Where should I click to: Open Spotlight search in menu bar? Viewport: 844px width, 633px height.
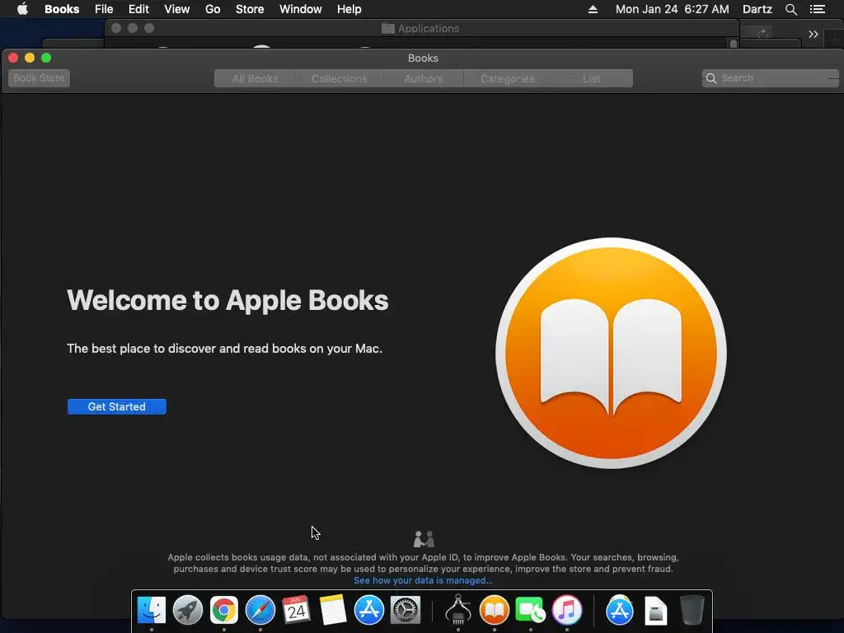click(x=790, y=9)
